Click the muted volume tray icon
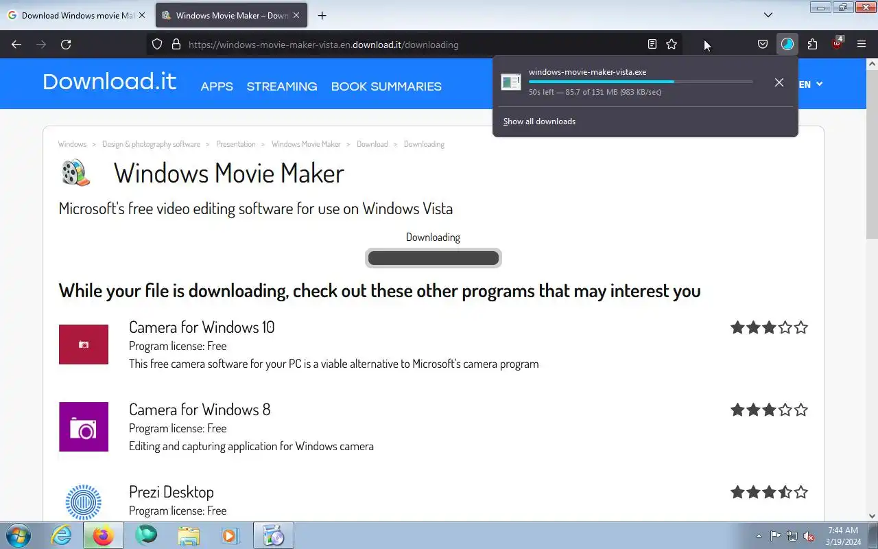Viewport: 878px width, 549px height. tap(809, 536)
